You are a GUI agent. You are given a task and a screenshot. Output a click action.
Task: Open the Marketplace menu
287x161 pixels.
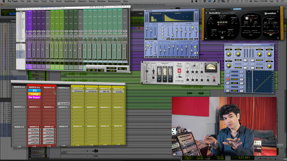click(x=114, y=1)
